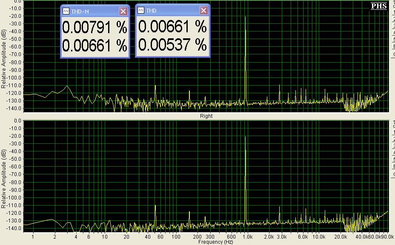
Task: Click the "0.00537 %" reading in the THD window
Action: 172,45
